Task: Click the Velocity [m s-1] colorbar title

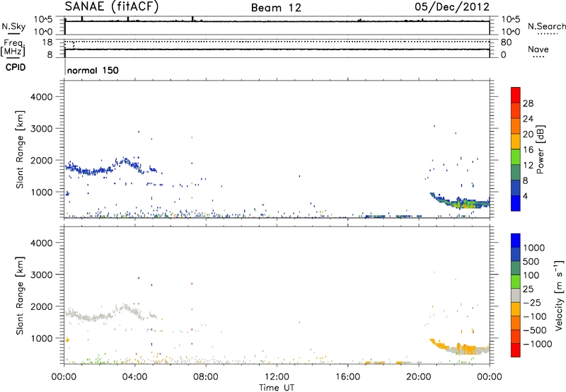Action: pyautogui.click(x=559, y=295)
